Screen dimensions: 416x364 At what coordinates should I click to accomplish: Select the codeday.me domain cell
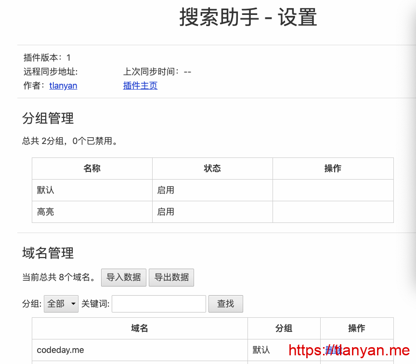[60, 350]
